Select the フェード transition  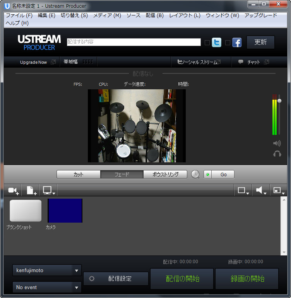point(122,174)
